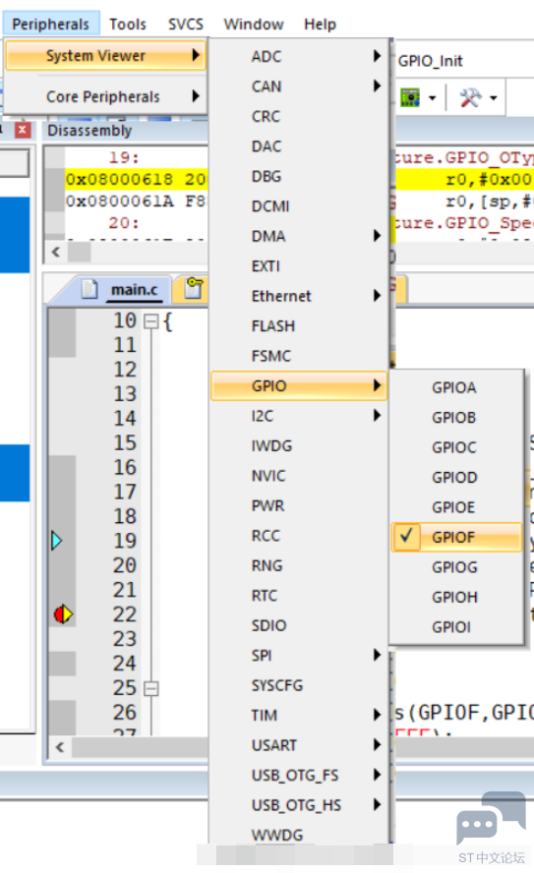Expand the DMA submenu

coord(299,236)
